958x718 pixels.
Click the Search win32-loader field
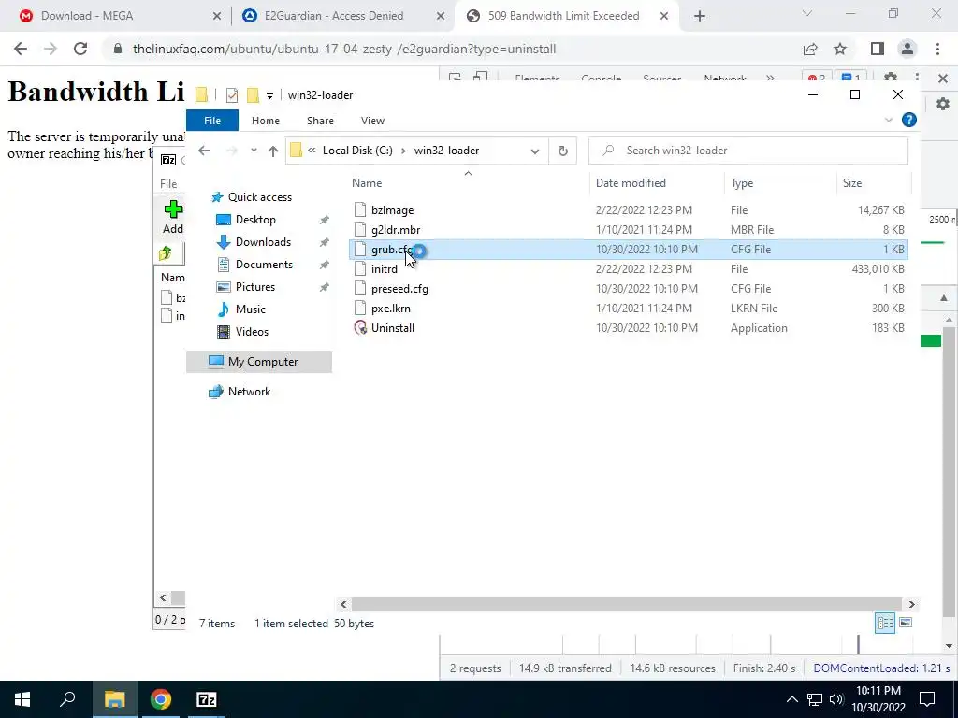748,151
